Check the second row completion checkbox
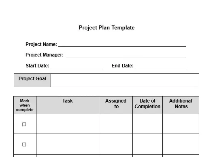The width and height of the screenshot is (213, 157). (24, 144)
